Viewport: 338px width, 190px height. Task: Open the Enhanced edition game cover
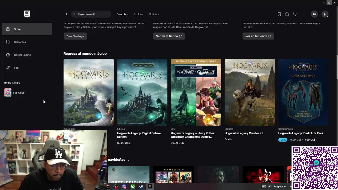click(173, 174)
